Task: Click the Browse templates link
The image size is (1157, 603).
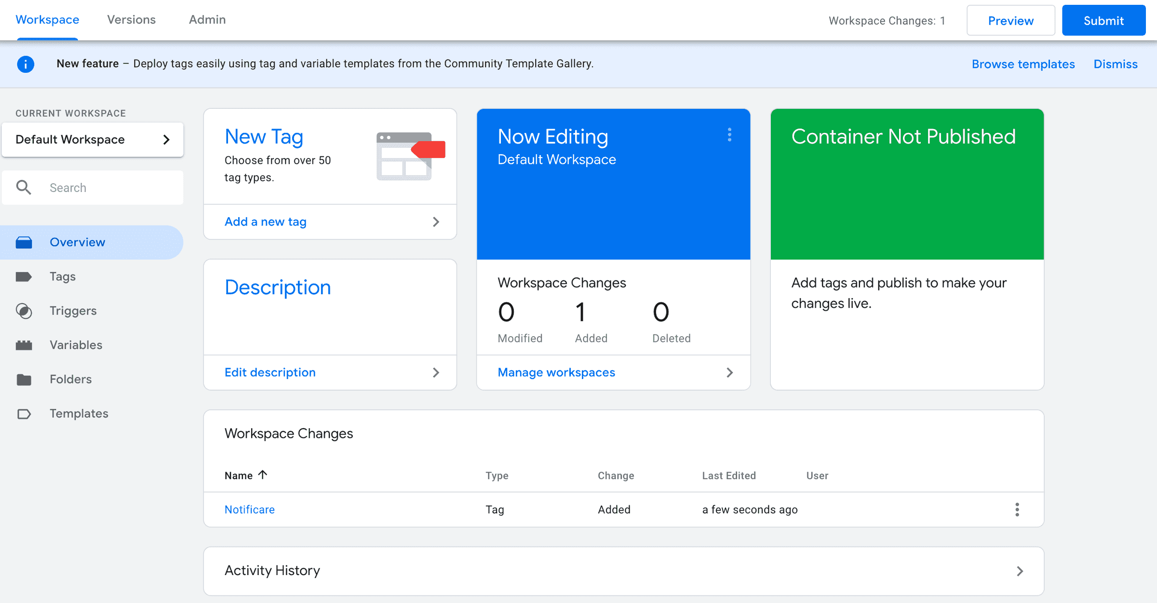Action: [1023, 64]
